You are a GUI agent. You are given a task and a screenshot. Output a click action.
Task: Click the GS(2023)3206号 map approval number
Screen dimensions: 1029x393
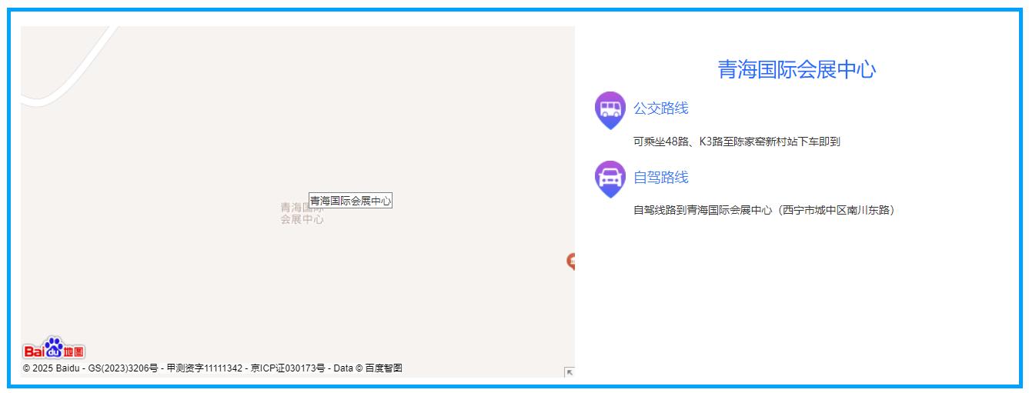coord(123,368)
